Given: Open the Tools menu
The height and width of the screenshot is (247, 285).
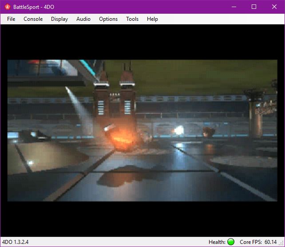Looking at the screenshot, I should [x=132, y=19].
